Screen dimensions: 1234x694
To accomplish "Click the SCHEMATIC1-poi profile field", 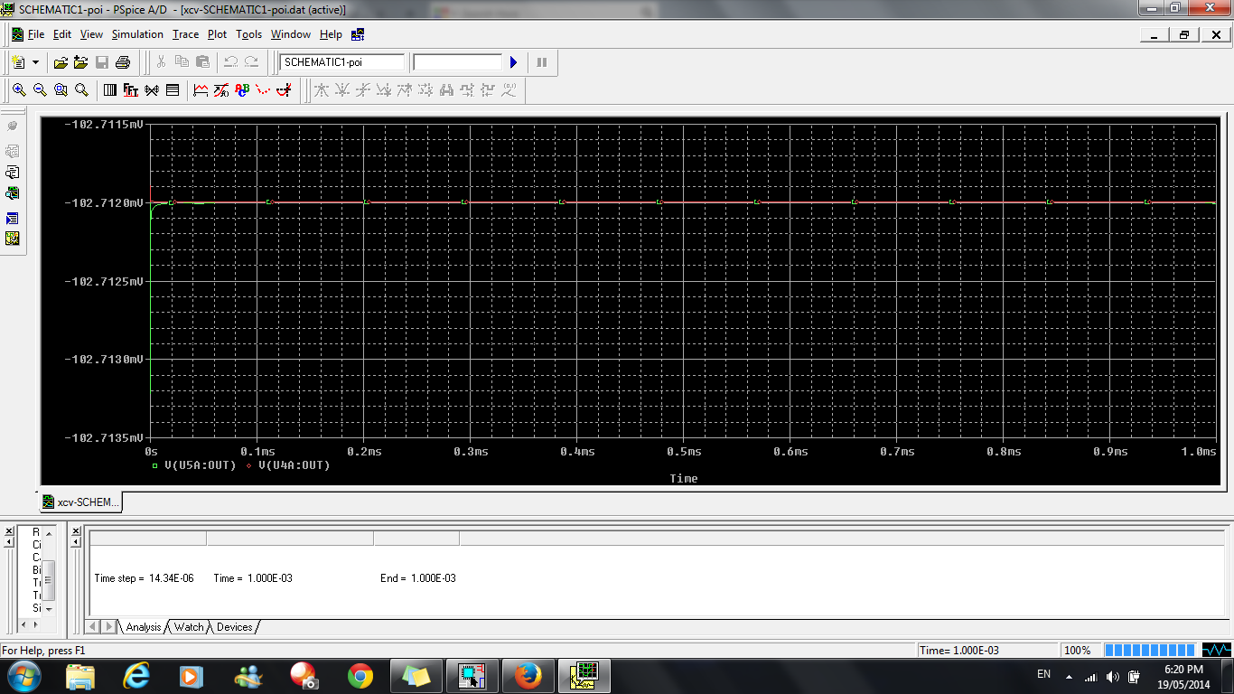I will tap(341, 62).
